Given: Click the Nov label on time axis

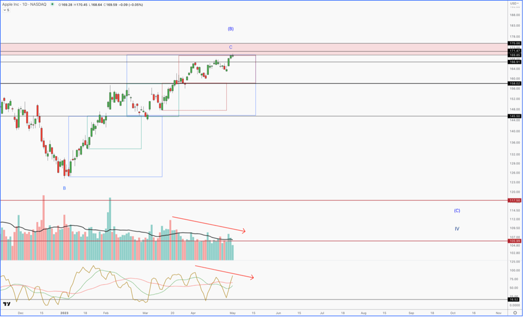Looking at the screenshot, I should click(498, 313).
